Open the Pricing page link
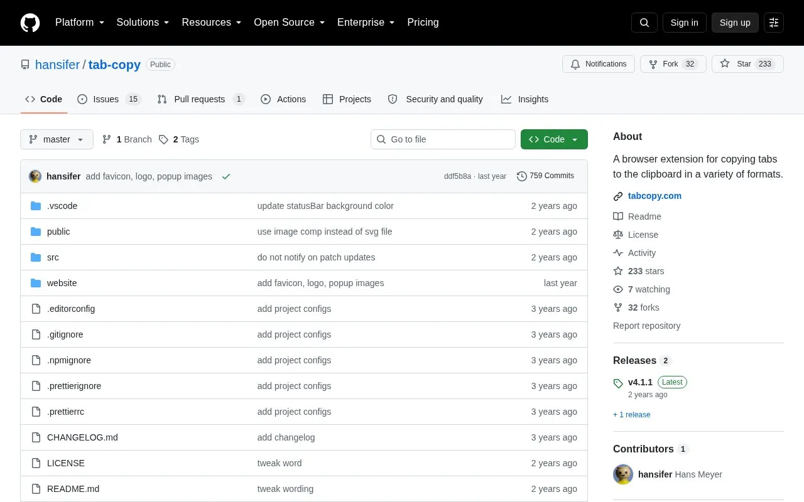Image resolution: width=804 pixels, height=502 pixels. click(423, 23)
